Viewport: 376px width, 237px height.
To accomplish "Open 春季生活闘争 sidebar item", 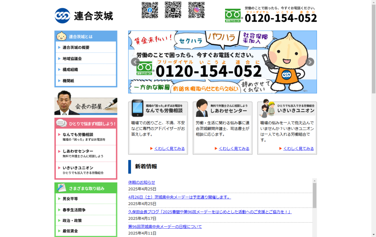I will (74, 210).
